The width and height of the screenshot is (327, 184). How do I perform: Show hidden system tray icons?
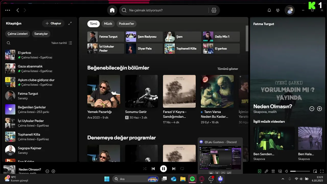[x=283, y=179]
